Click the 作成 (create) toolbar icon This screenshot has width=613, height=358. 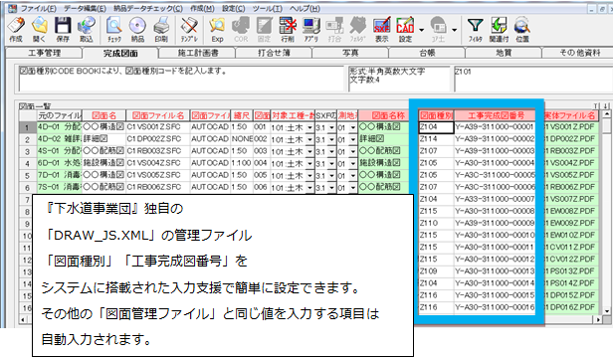click(x=16, y=29)
